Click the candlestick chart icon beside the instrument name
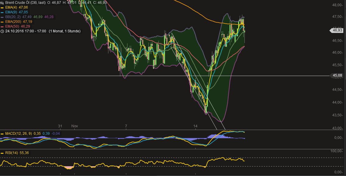Viewport: 346px width, 176px height. (2, 3)
